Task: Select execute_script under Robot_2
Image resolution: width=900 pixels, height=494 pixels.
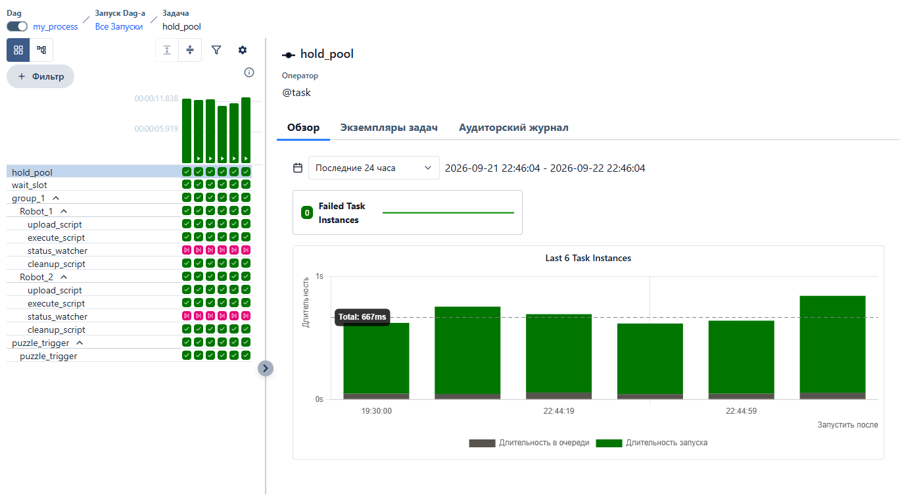Action: 56,303
